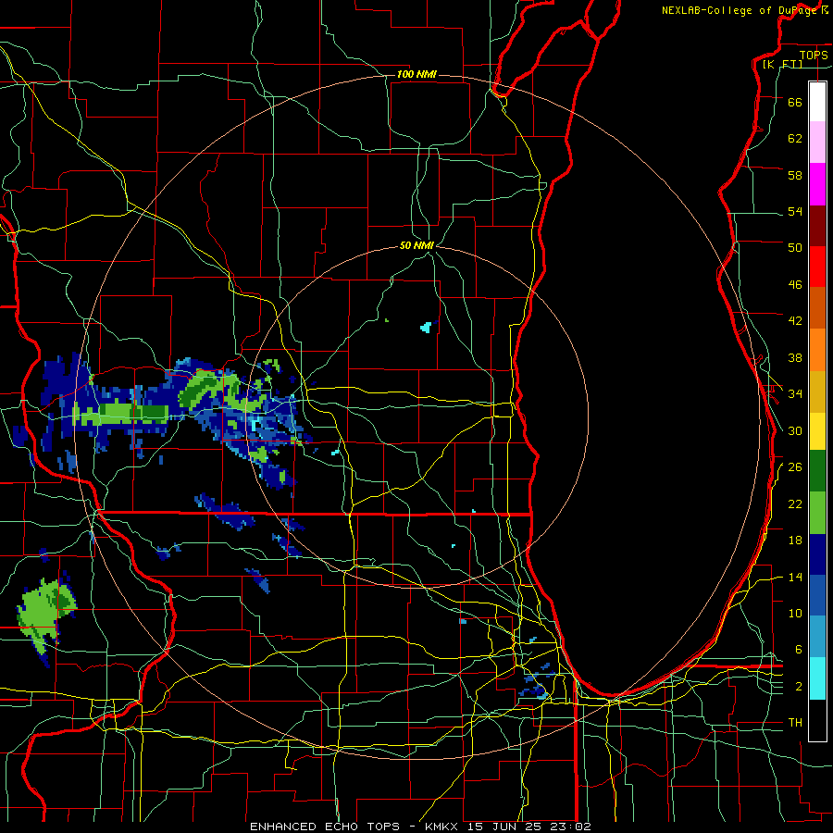Click the '26' legend scale label
Image resolution: width=833 pixels, height=833 pixels.
tap(795, 467)
